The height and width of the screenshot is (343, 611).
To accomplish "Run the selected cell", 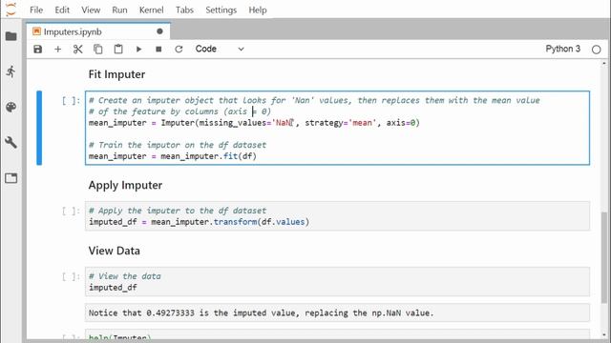I will (138, 49).
